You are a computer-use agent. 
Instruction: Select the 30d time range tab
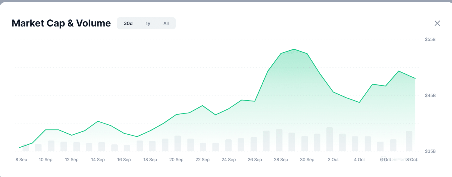[128, 23]
